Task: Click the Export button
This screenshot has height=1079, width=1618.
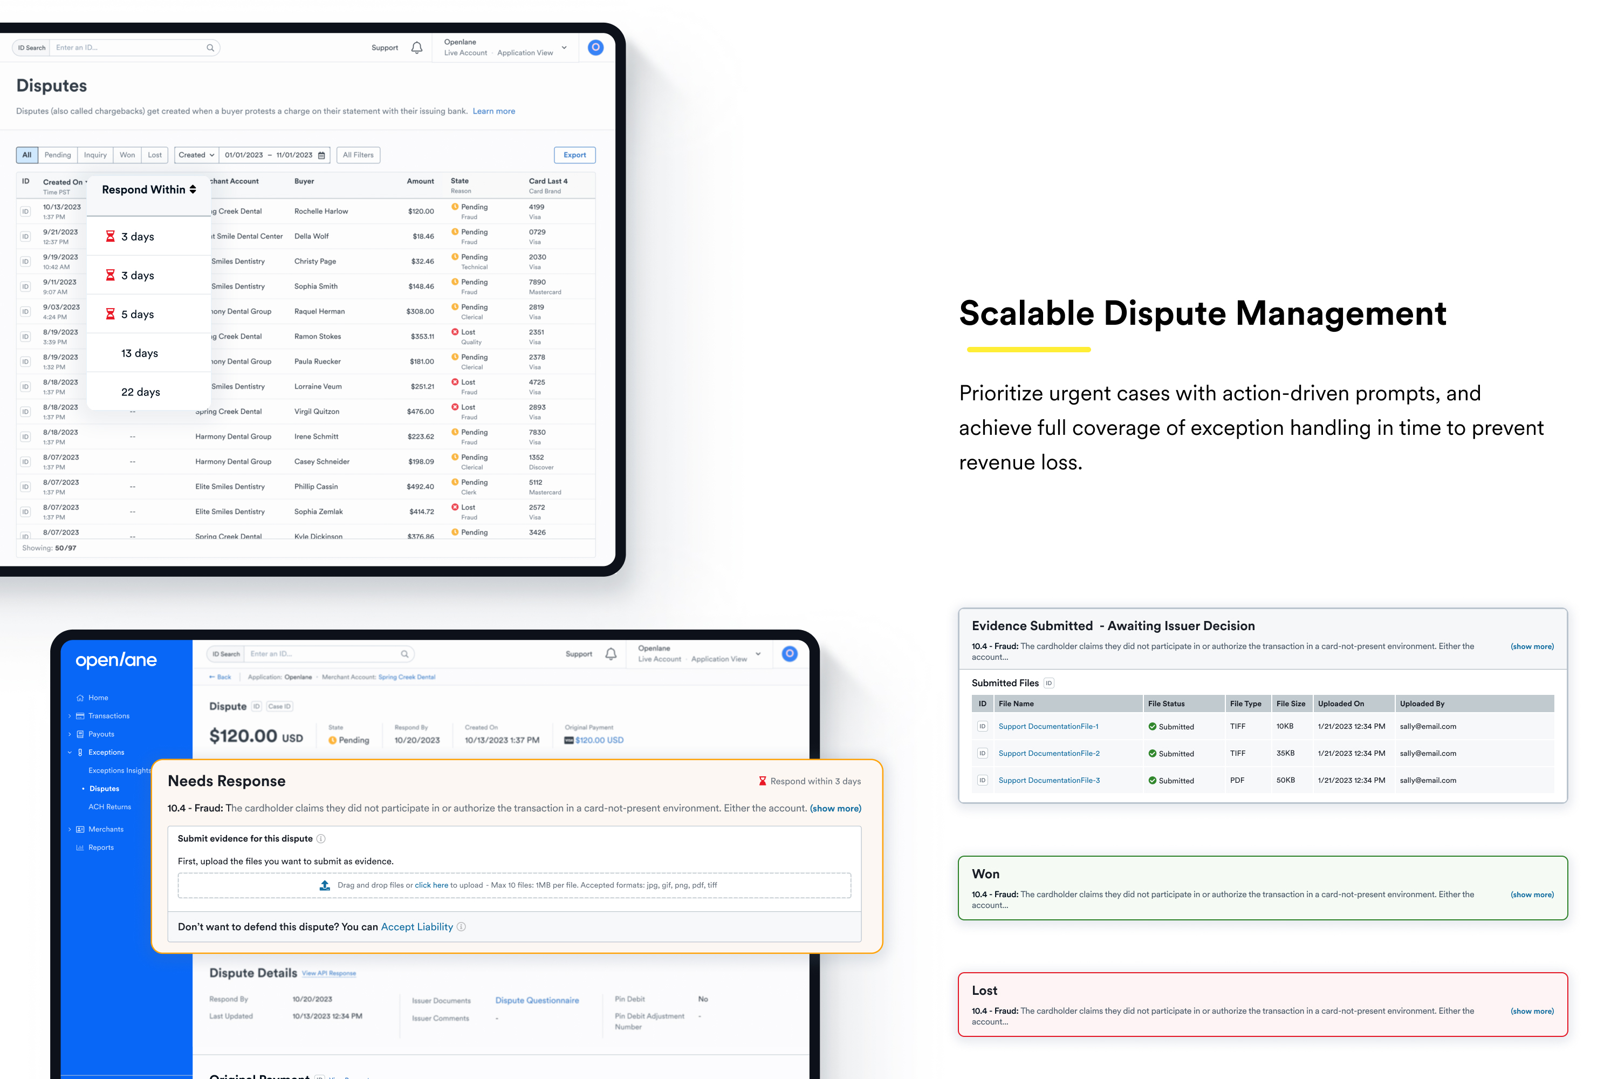Action: point(574,155)
